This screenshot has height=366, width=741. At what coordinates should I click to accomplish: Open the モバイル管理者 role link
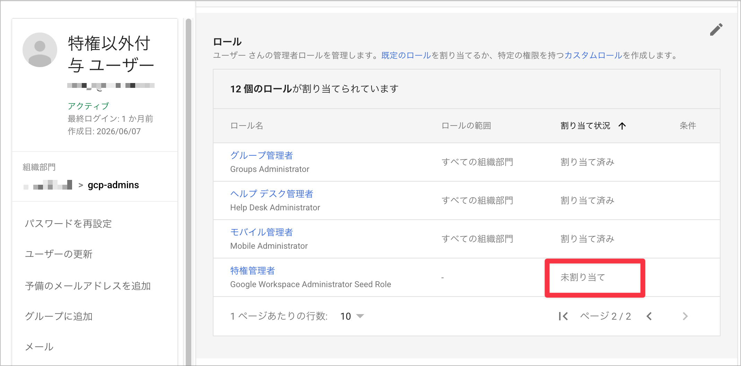pos(262,232)
